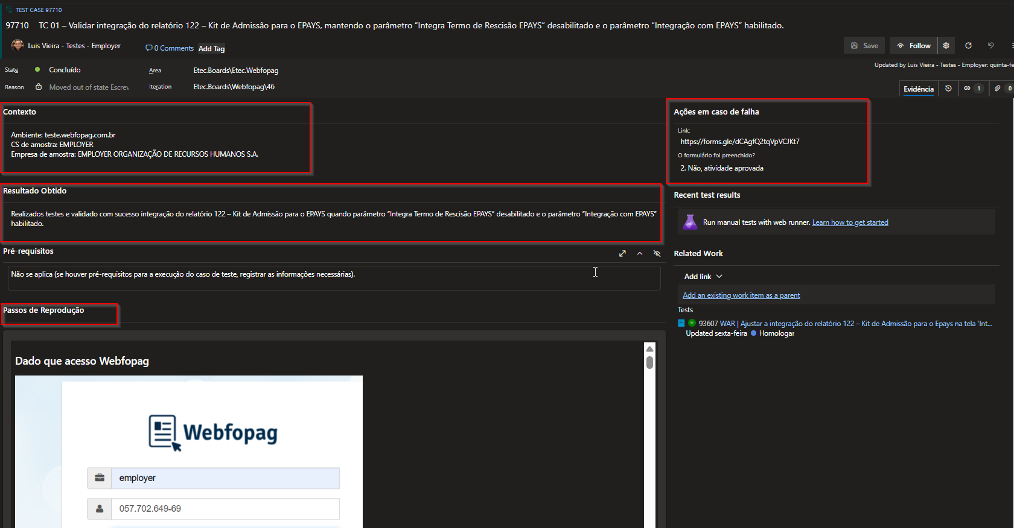
Task: Click the Webfopag logo image
Action: [213, 432]
